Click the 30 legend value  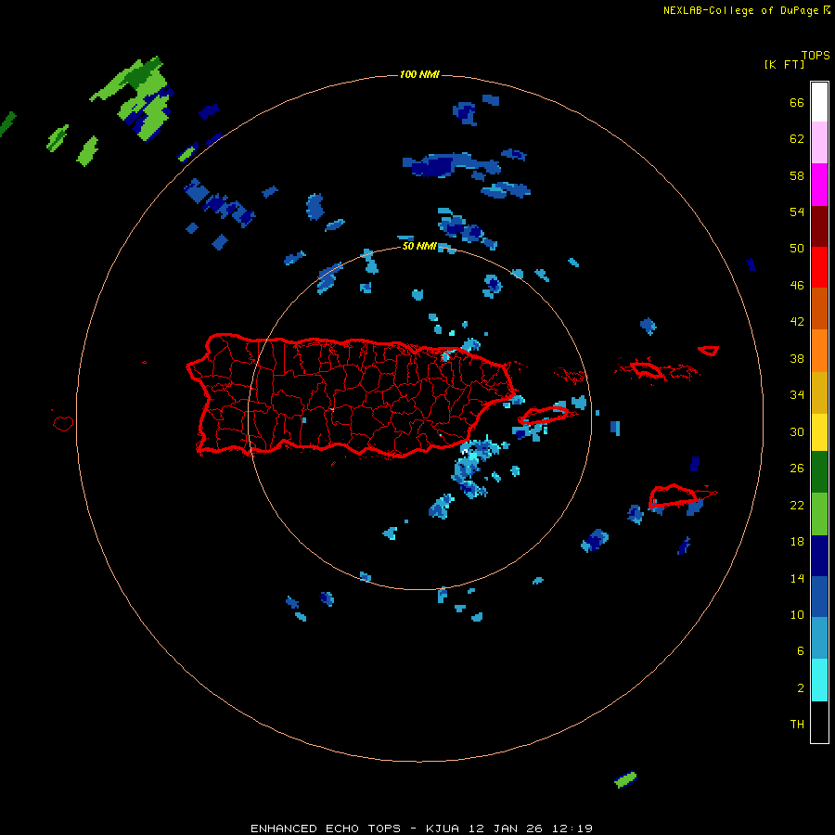click(797, 431)
